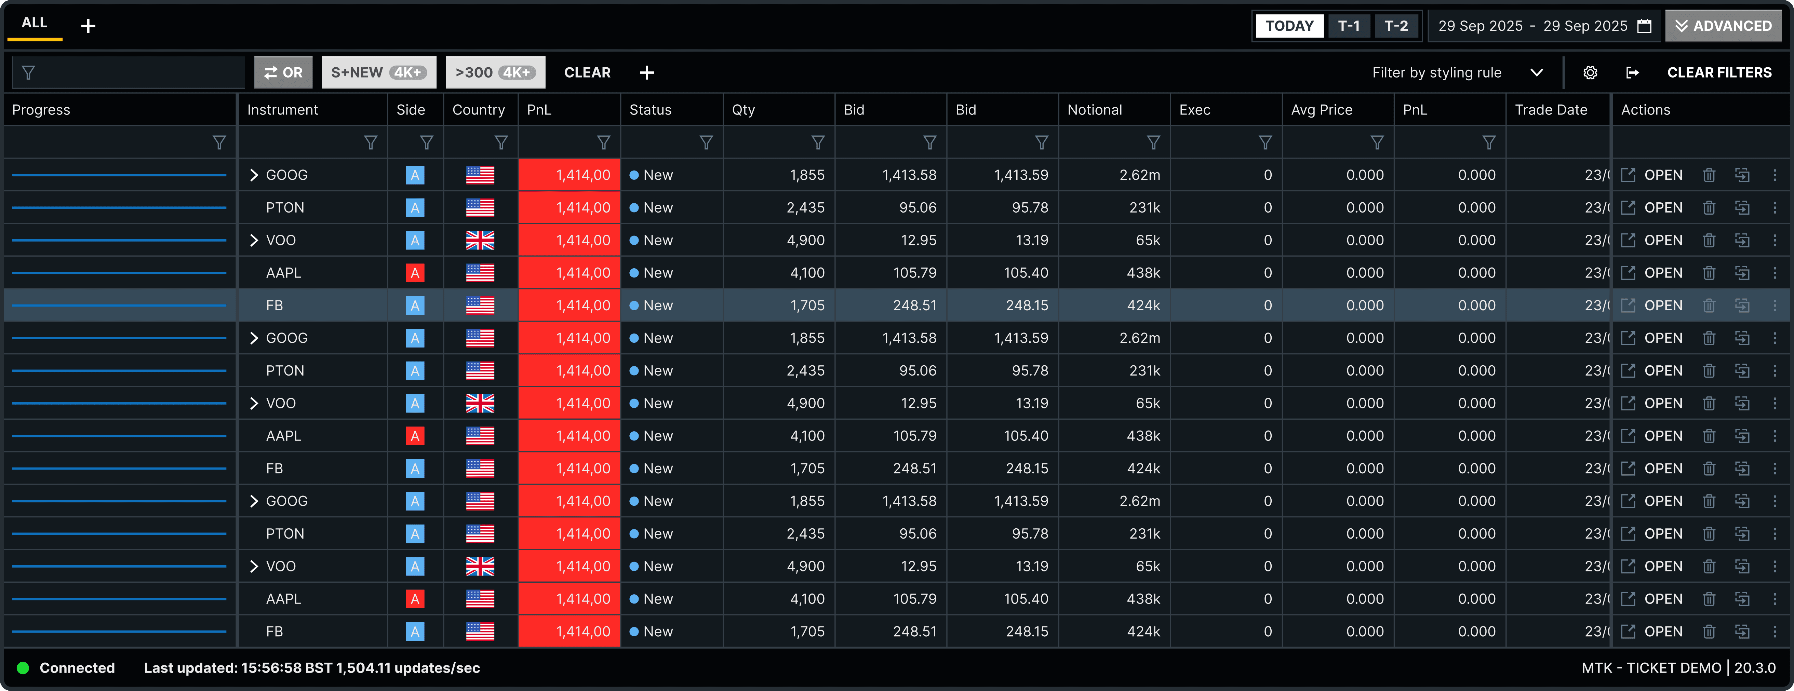Image resolution: width=1794 pixels, height=691 pixels.
Task: Toggle the S+NEW filter chip
Action: tap(378, 72)
